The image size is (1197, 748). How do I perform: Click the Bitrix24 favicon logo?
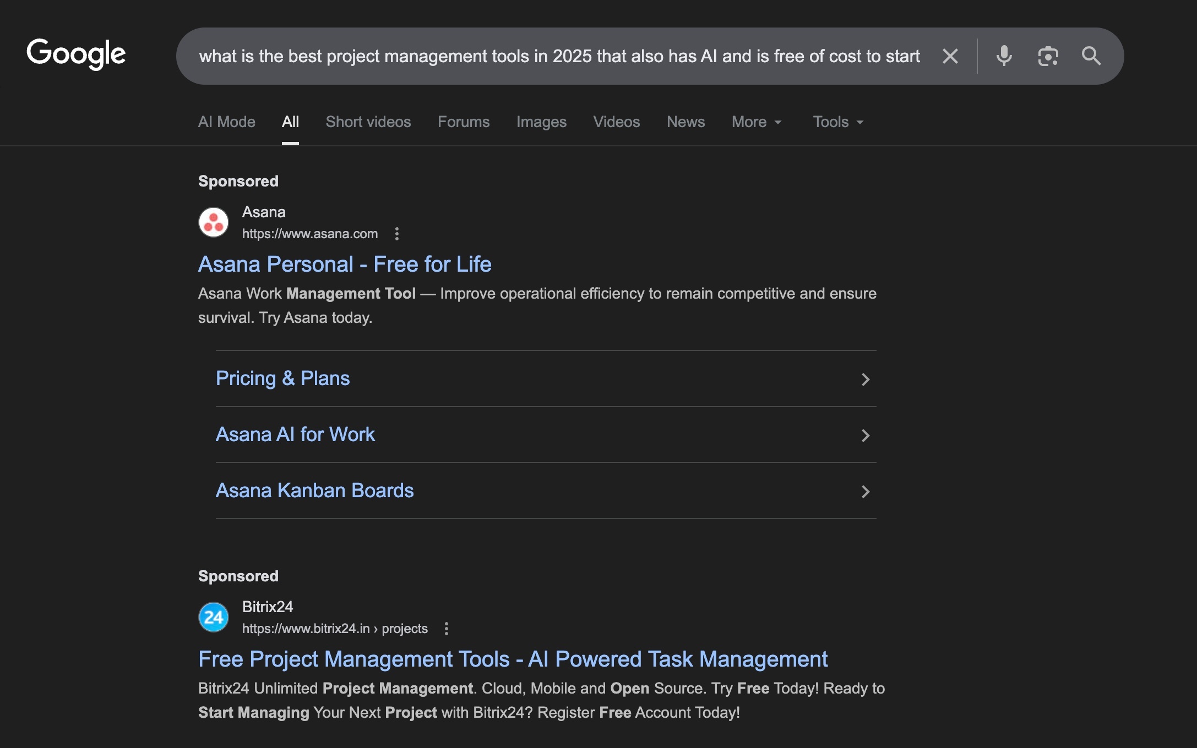[213, 617]
